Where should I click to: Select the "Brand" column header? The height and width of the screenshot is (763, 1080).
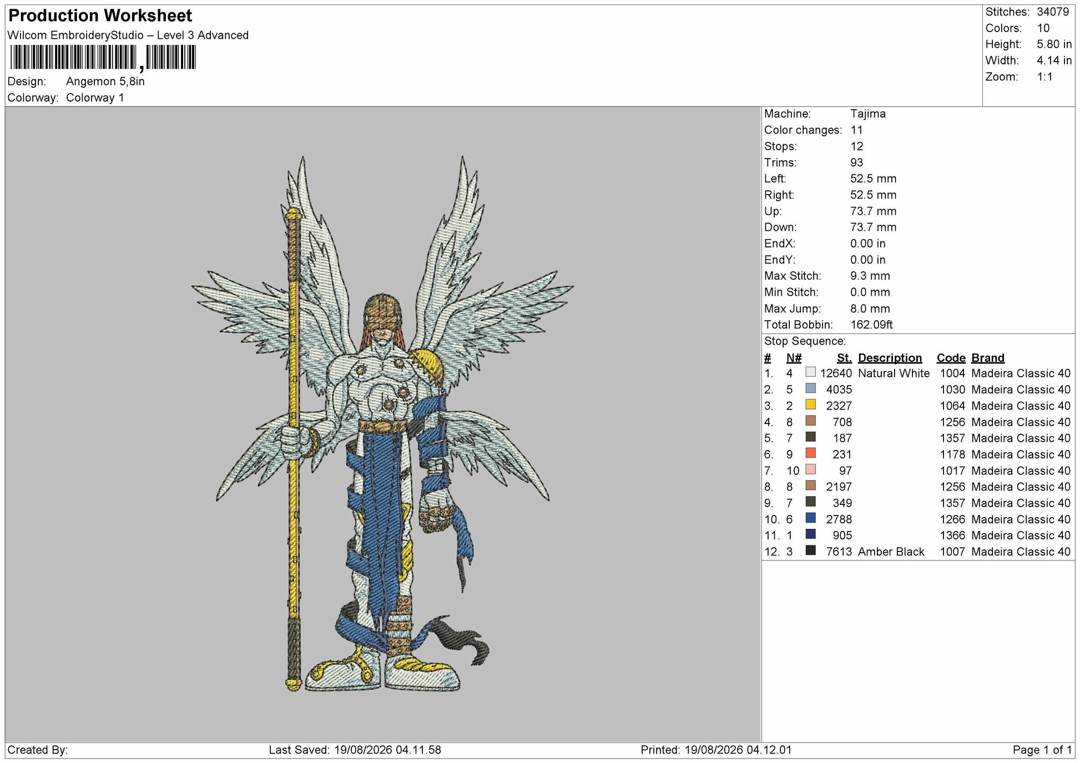click(988, 358)
